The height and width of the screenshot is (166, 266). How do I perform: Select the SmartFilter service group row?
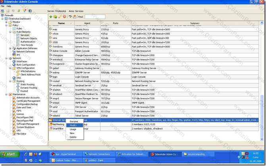pos(154,129)
